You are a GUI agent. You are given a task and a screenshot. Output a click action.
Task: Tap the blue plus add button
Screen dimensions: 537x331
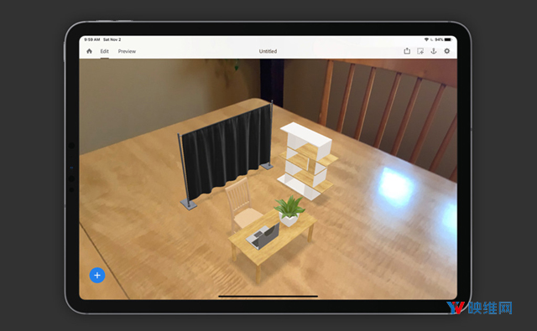coord(97,275)
